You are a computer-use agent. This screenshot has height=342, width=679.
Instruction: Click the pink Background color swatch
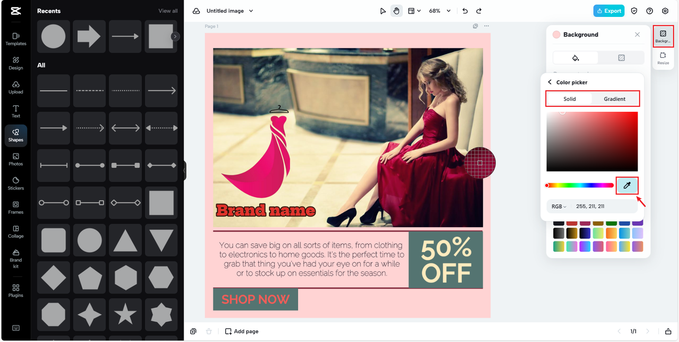(556, 34)
